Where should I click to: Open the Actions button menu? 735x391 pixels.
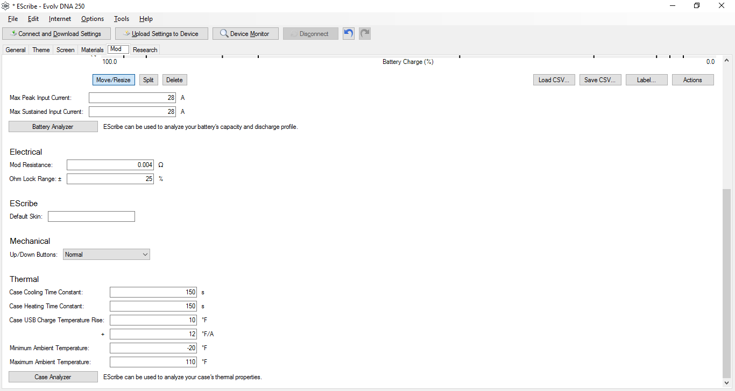click(x=692, y=80)
